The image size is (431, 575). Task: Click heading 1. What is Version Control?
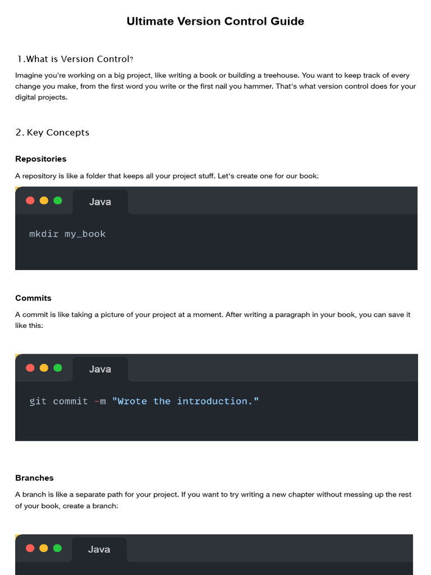coord(75,59)
